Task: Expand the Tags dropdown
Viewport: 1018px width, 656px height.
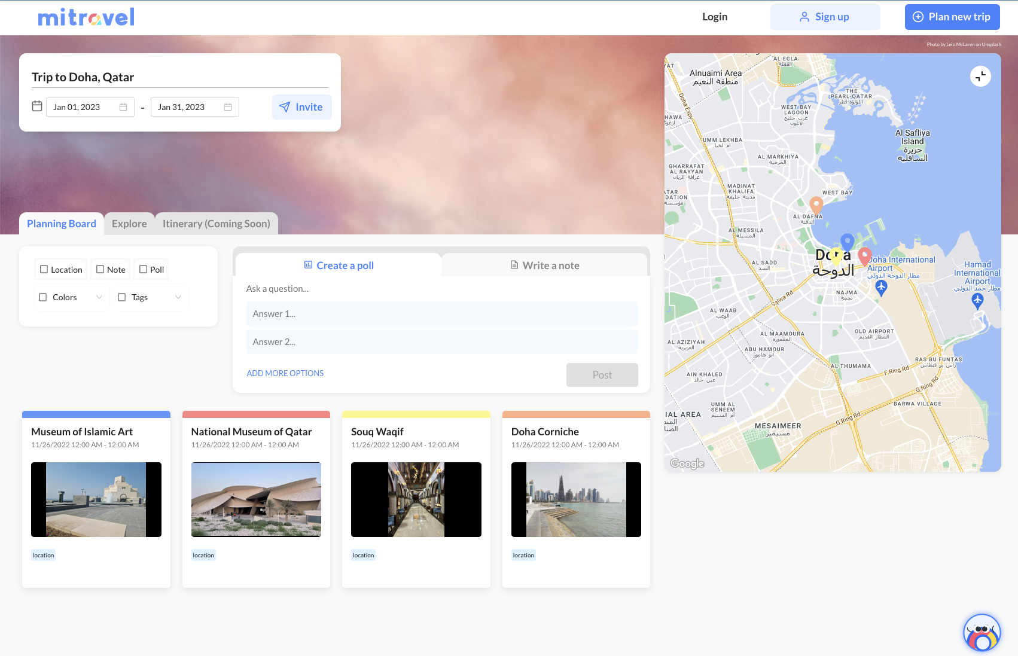Action: pyautogui.click(x=178, y=297)
